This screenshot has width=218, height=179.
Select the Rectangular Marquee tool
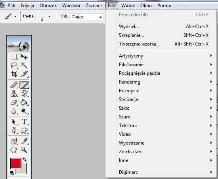[14, 57]
